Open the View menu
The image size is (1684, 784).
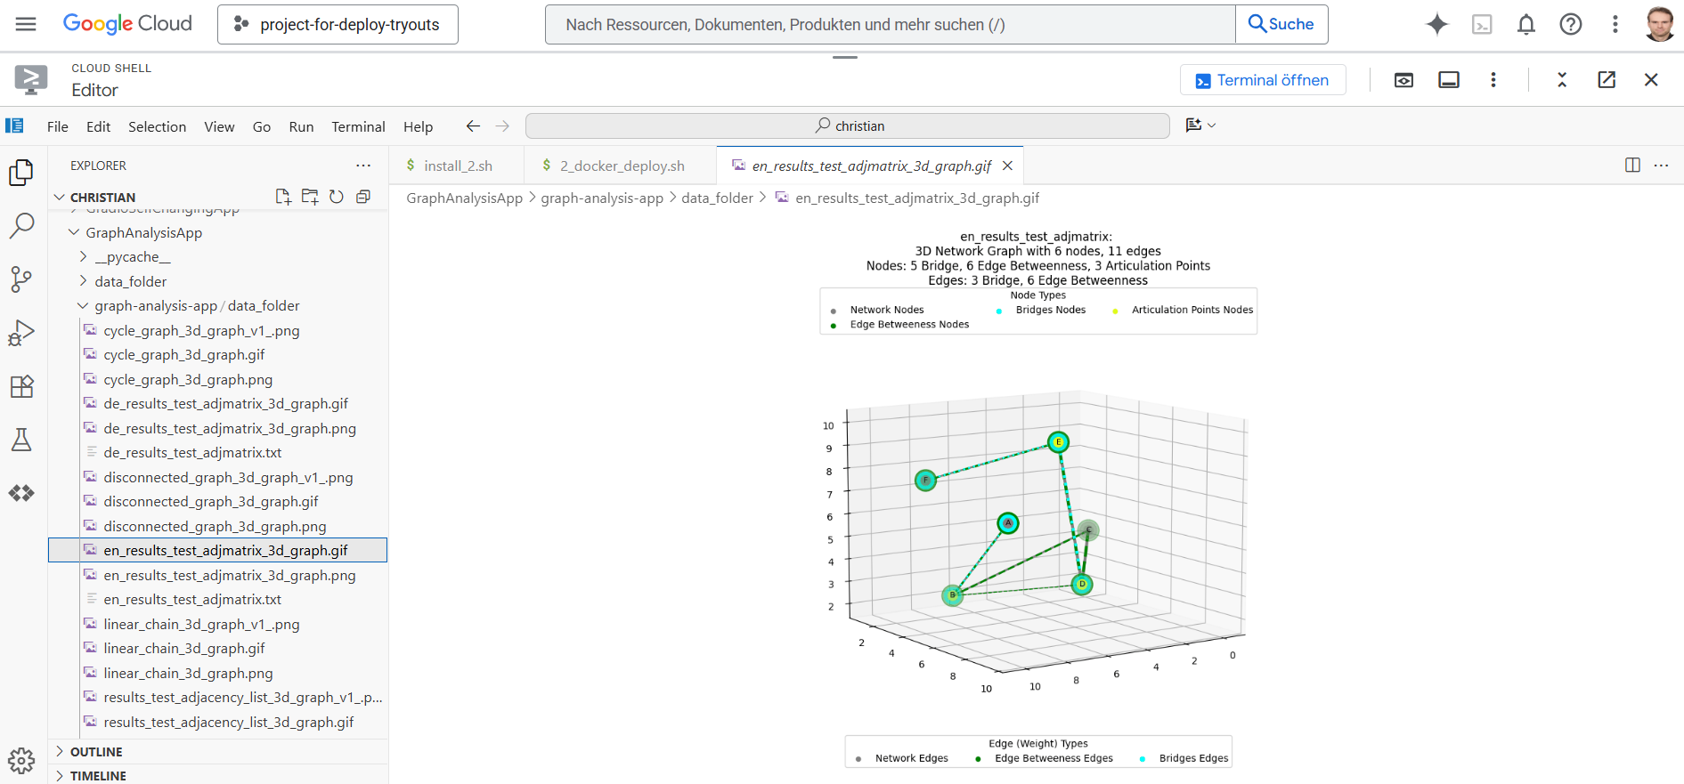tap(219, 126)
